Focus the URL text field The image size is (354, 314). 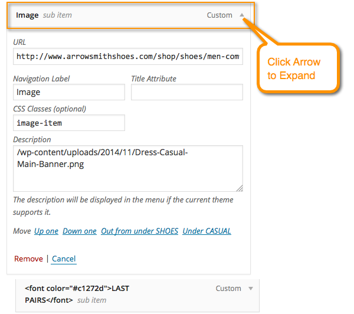pos(127,57)
